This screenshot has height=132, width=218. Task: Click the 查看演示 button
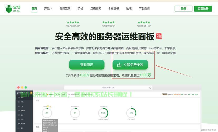click(x=87, y=65)
